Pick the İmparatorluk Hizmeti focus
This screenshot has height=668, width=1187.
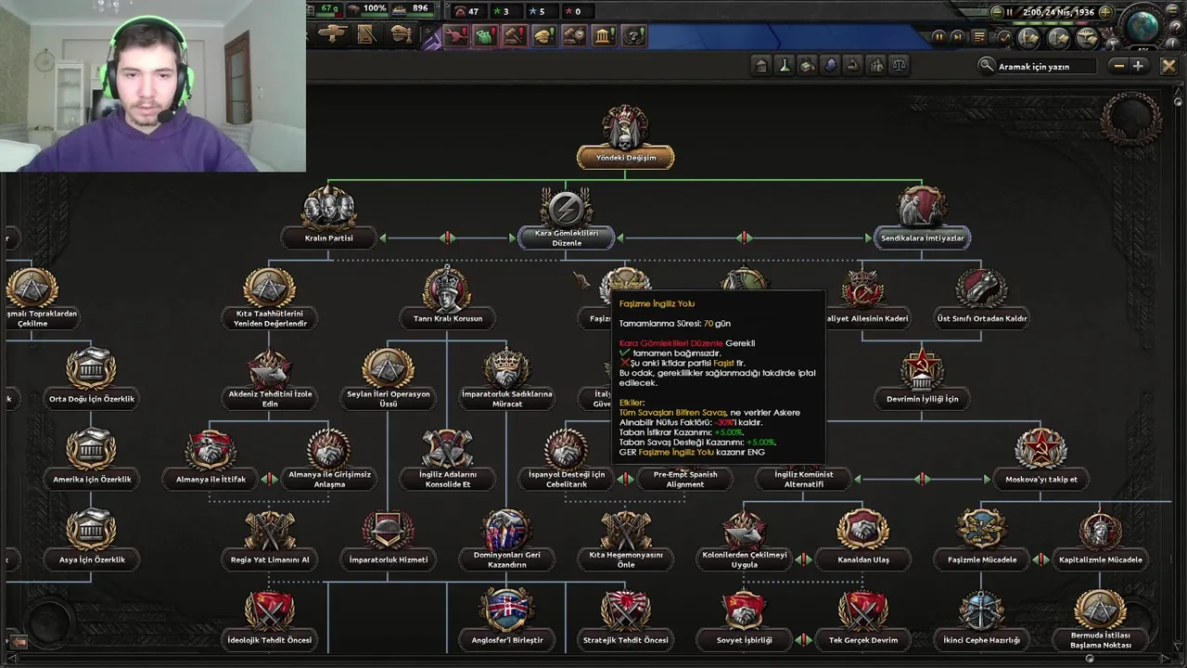point(388,540)
